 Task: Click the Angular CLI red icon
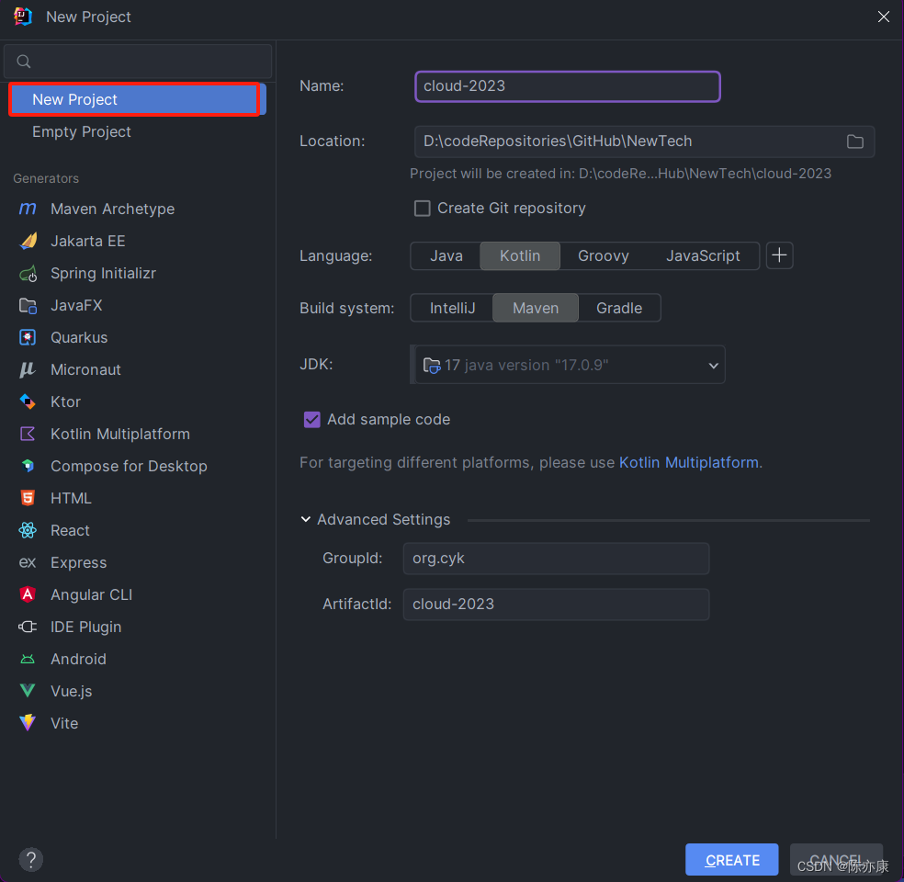(x=28, y=594)
